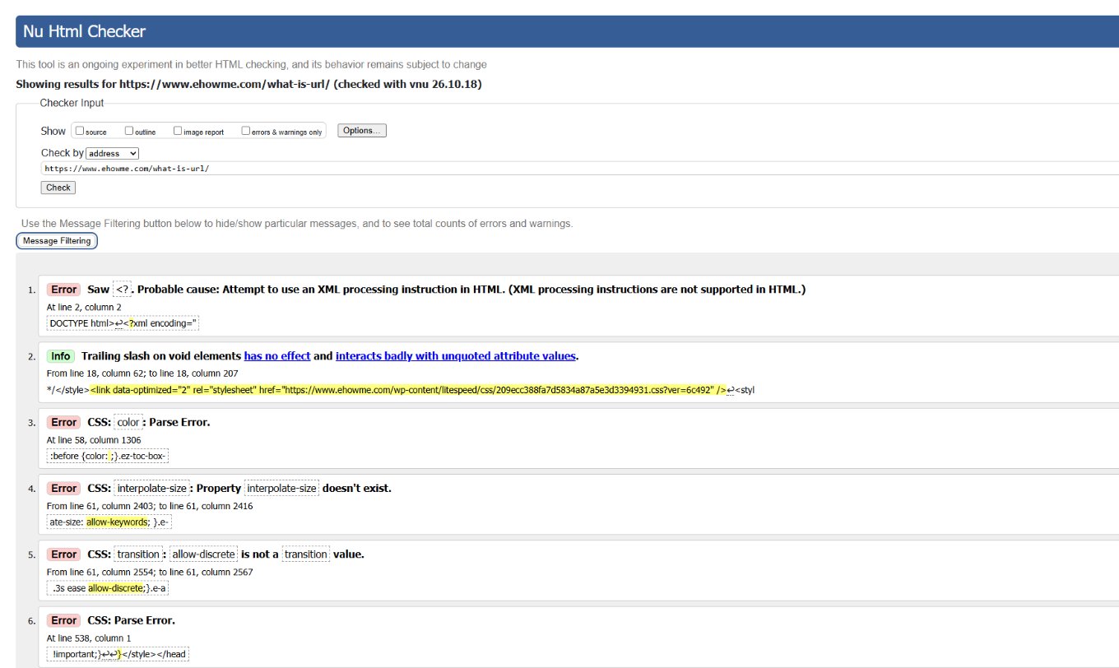Open the 'has no effect' link
This screenshot has width=1119, height=668.
click(x=277, y=356)
